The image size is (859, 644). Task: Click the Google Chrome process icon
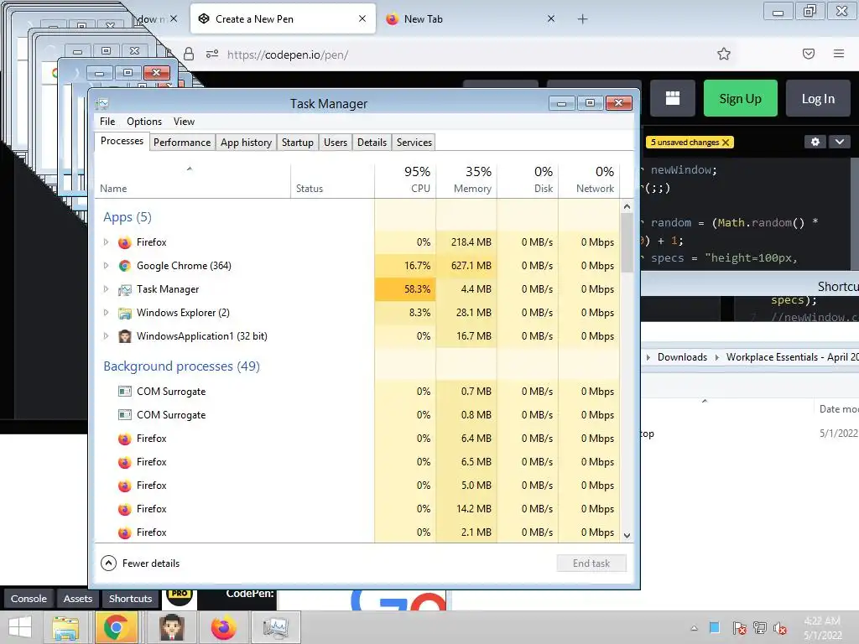125,266
